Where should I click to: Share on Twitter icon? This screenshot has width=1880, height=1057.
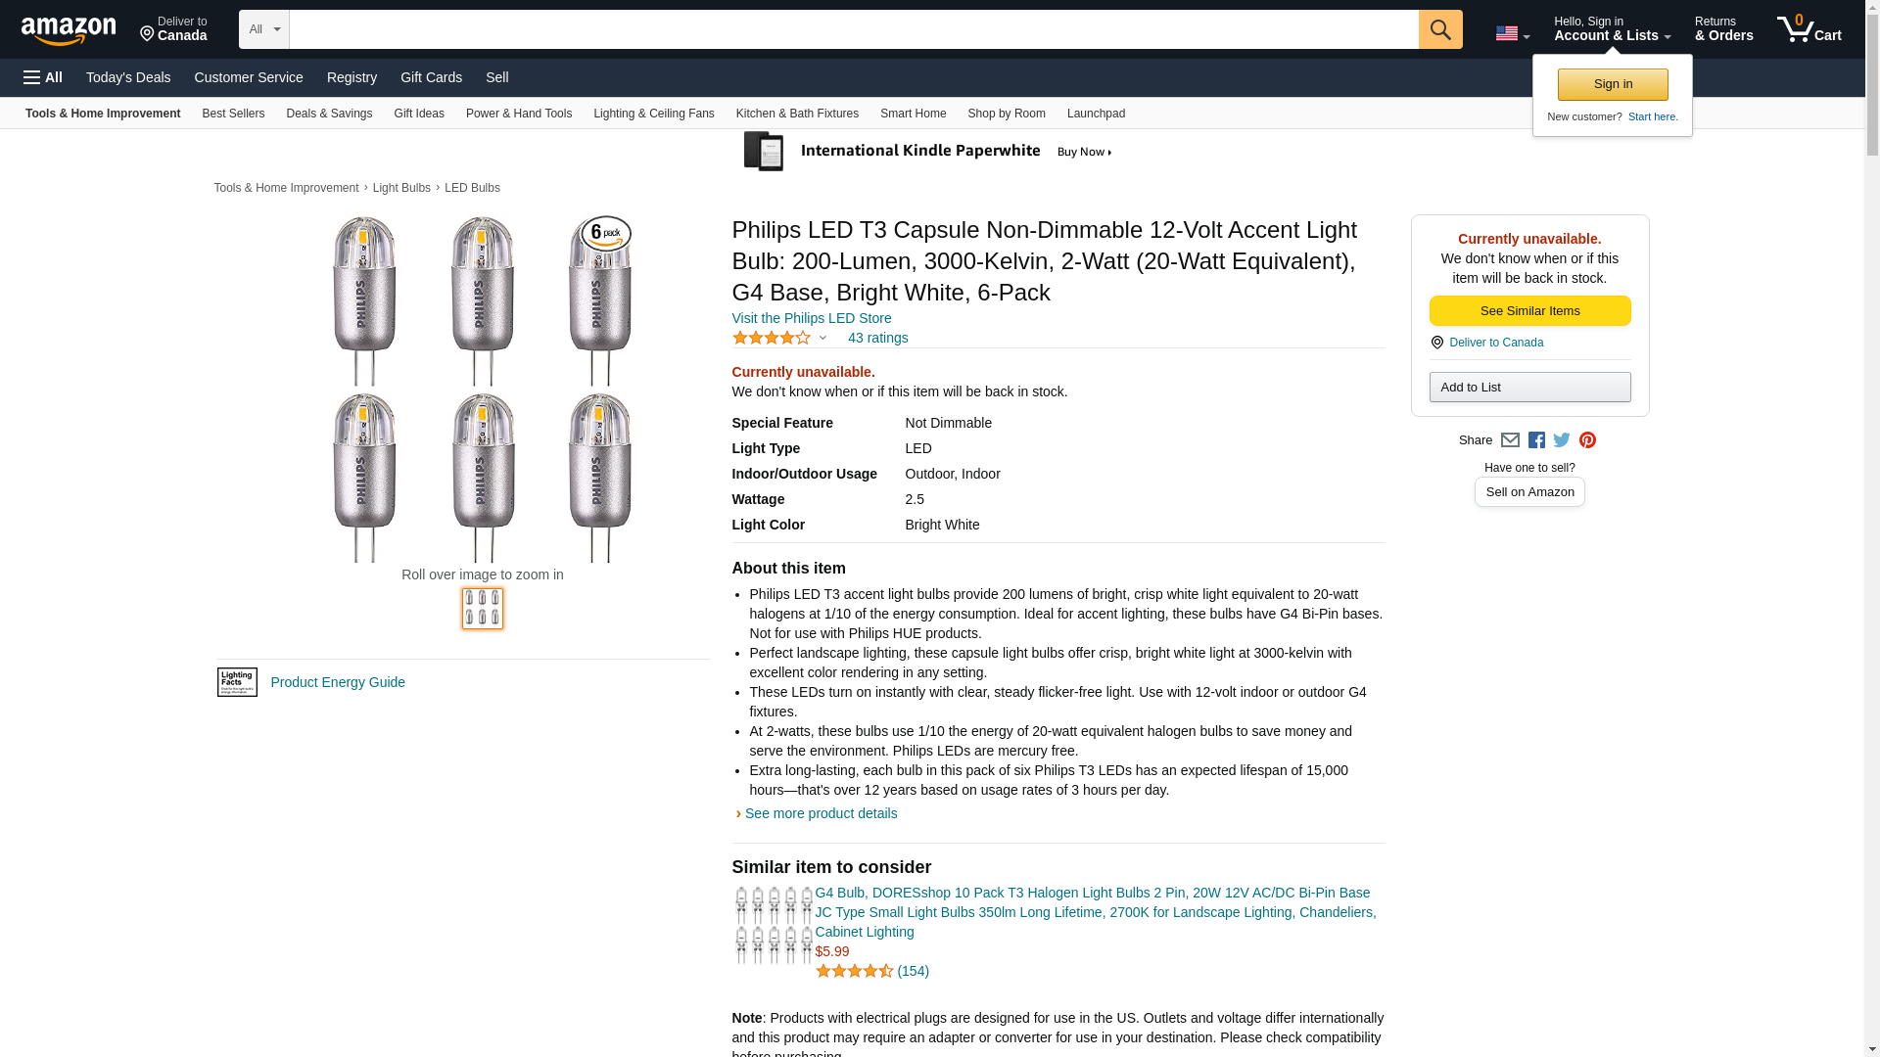(x=1562, y=440)
